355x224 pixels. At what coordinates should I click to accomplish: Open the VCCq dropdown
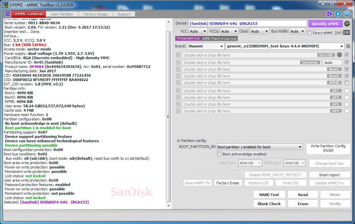coord(229,31)
